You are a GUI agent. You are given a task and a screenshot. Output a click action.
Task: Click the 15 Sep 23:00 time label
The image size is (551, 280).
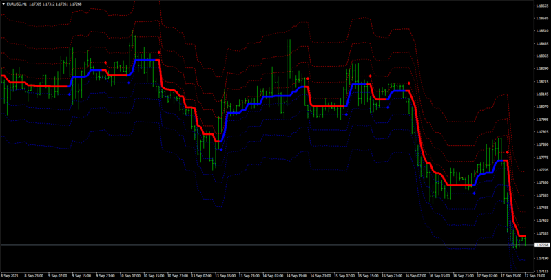click(393, 276)
